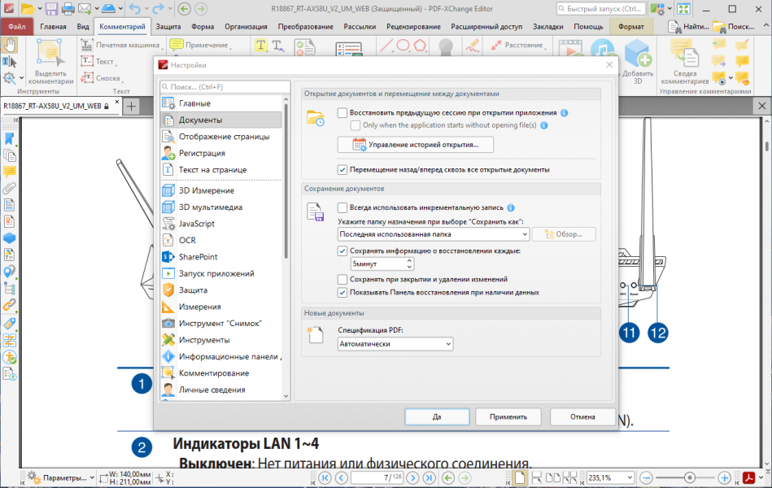The width and height of the screenshot is (772, 488).
Task: Click the 'Да' button in settings dialog
Action: point(437,417)
